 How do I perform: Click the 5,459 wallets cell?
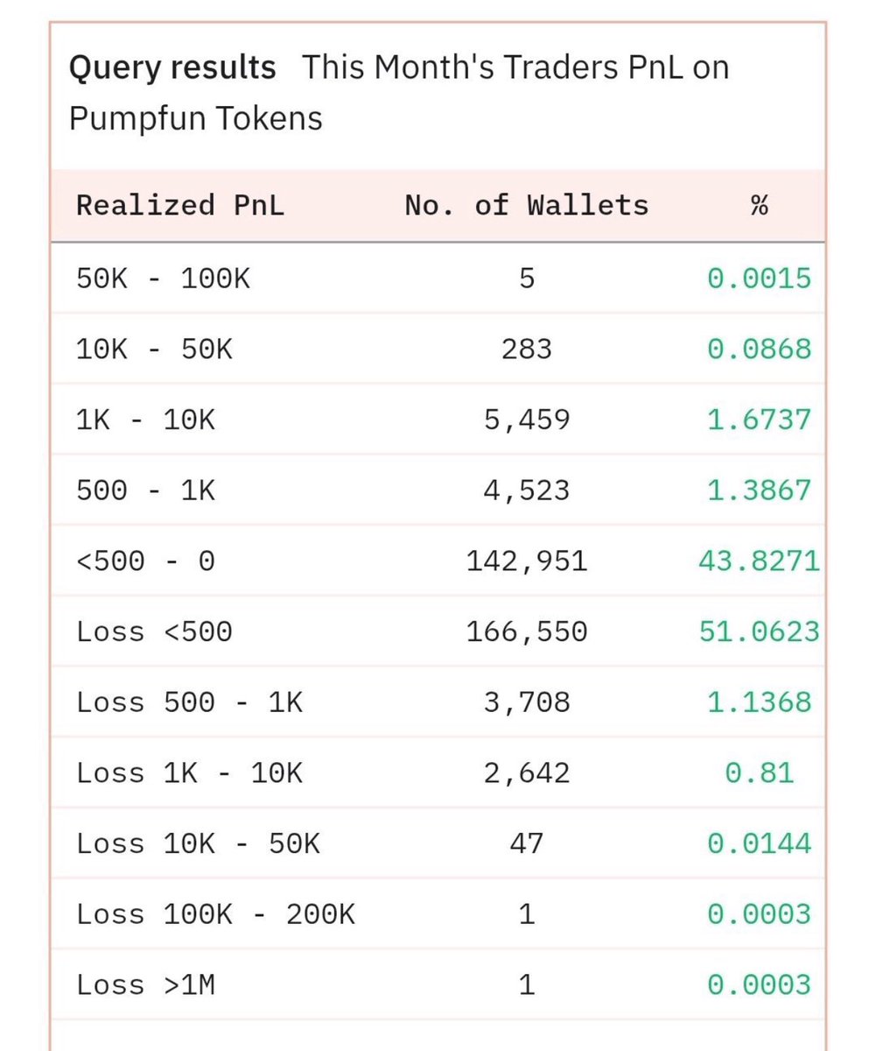[527, 420]
